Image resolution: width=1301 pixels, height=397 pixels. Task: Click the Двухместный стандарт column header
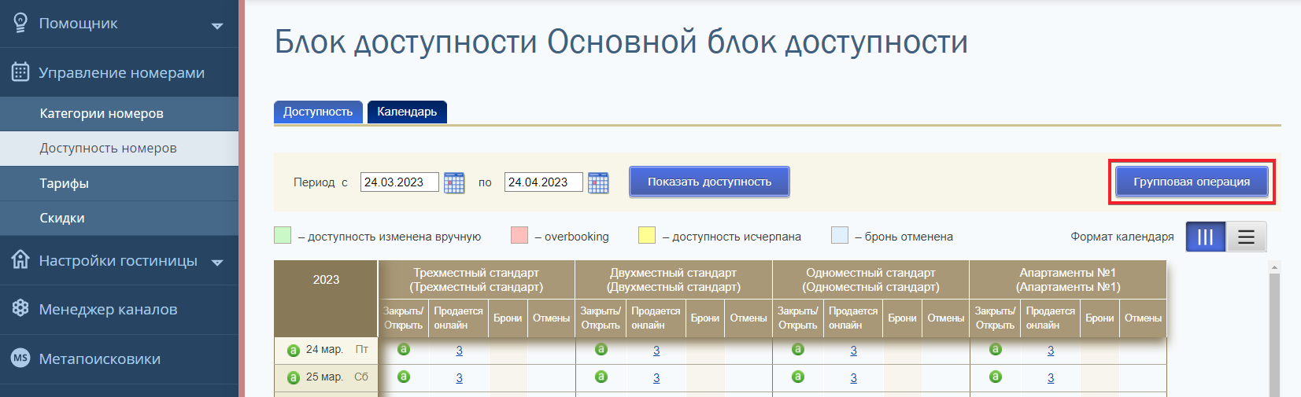(x=674, y=280)
